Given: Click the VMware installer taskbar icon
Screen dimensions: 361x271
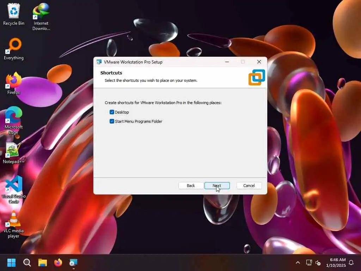Looking at the screenshot, I should [x=73, y=263].
